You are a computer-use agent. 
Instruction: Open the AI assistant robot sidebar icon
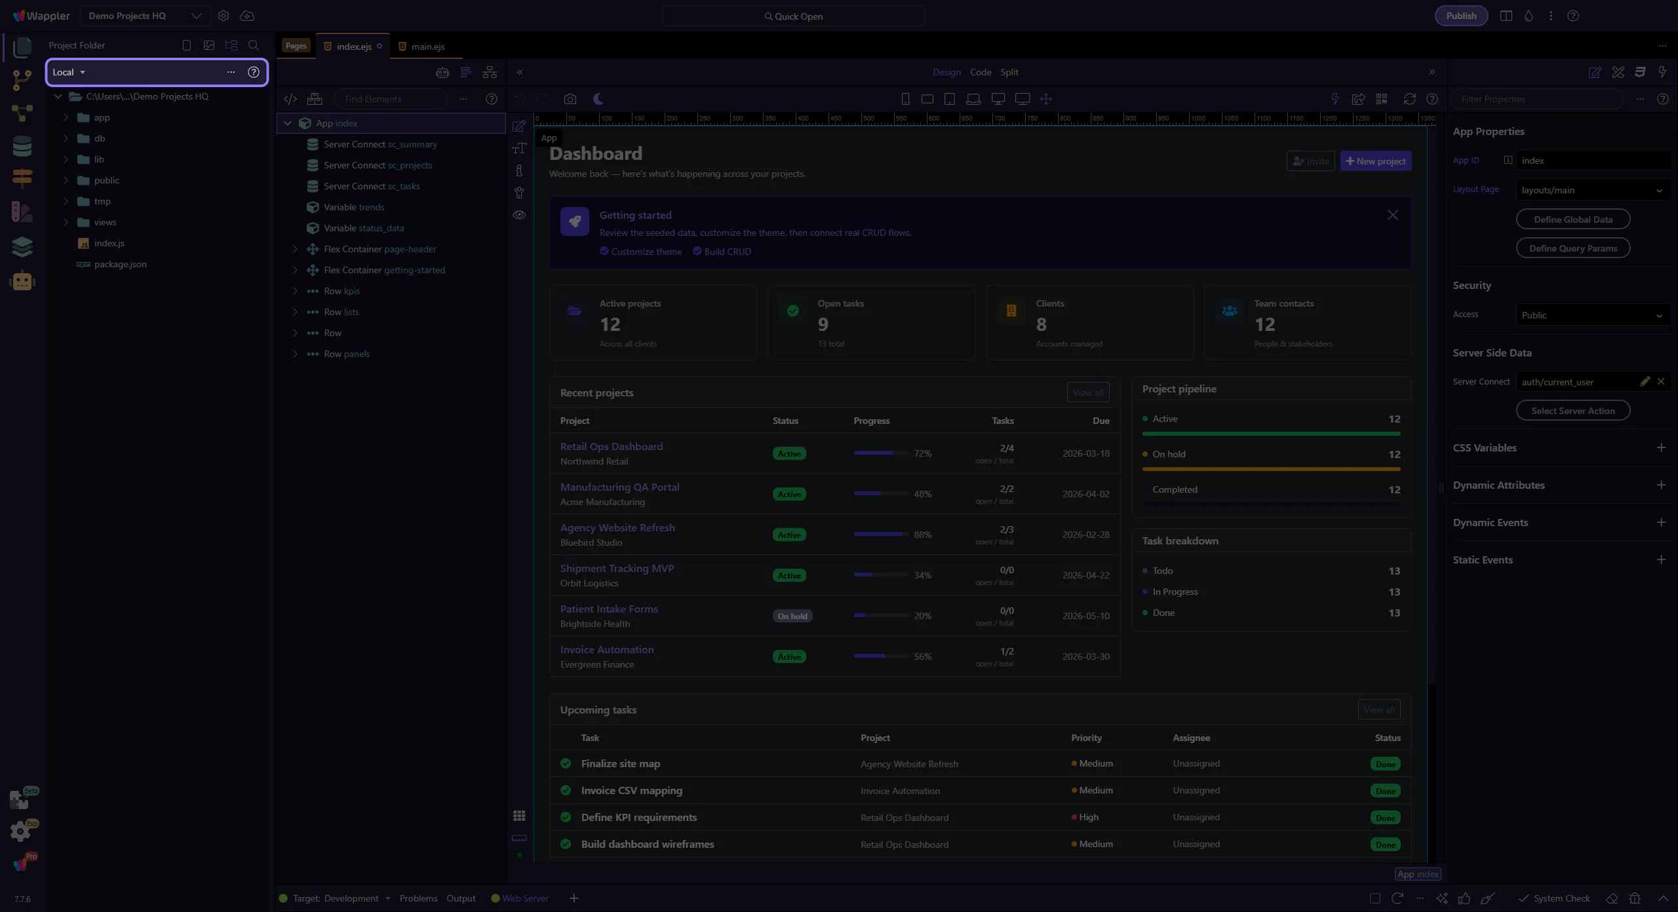click(22, 281)
